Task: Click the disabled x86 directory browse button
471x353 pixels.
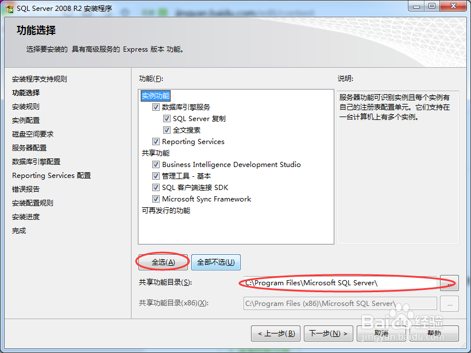Action: click(x=449, y=304)
